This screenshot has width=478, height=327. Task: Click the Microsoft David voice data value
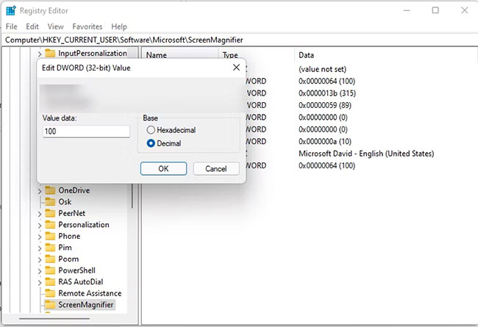click(366, 154)
